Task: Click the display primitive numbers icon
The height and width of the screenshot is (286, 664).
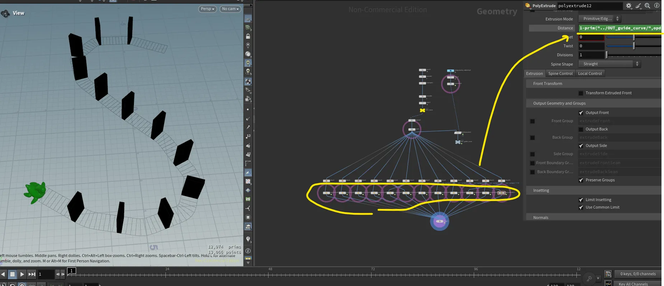Action: point(248,154)
